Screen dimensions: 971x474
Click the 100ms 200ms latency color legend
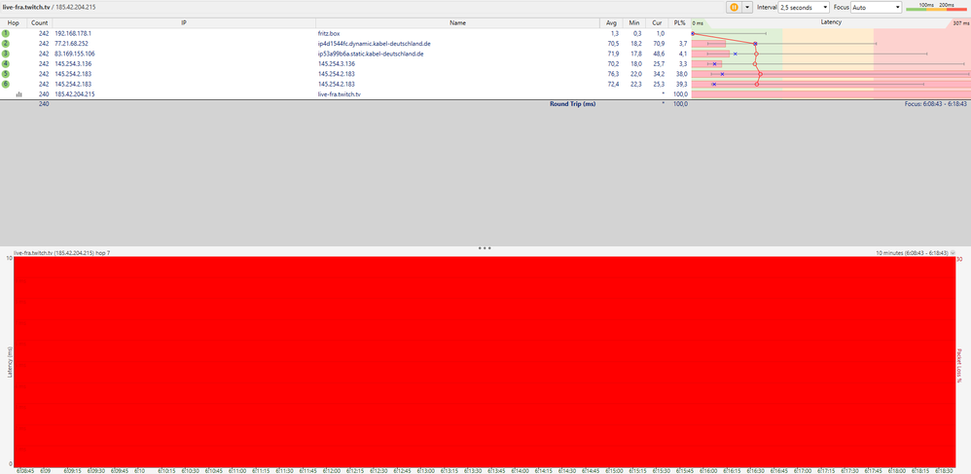point(936,7)
